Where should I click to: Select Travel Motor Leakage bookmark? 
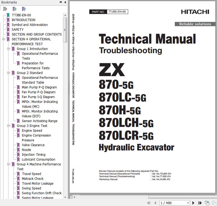point(38,184)
